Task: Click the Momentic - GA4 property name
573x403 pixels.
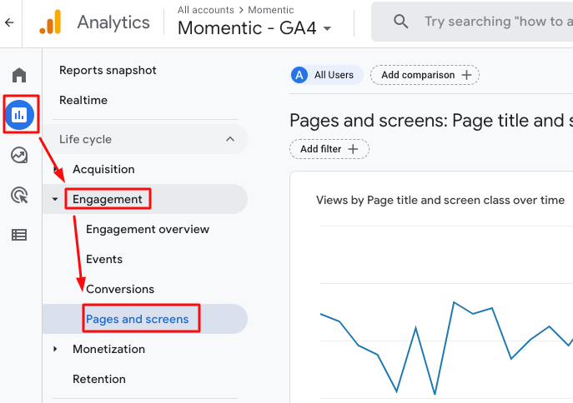Action: tap(247, 28)
